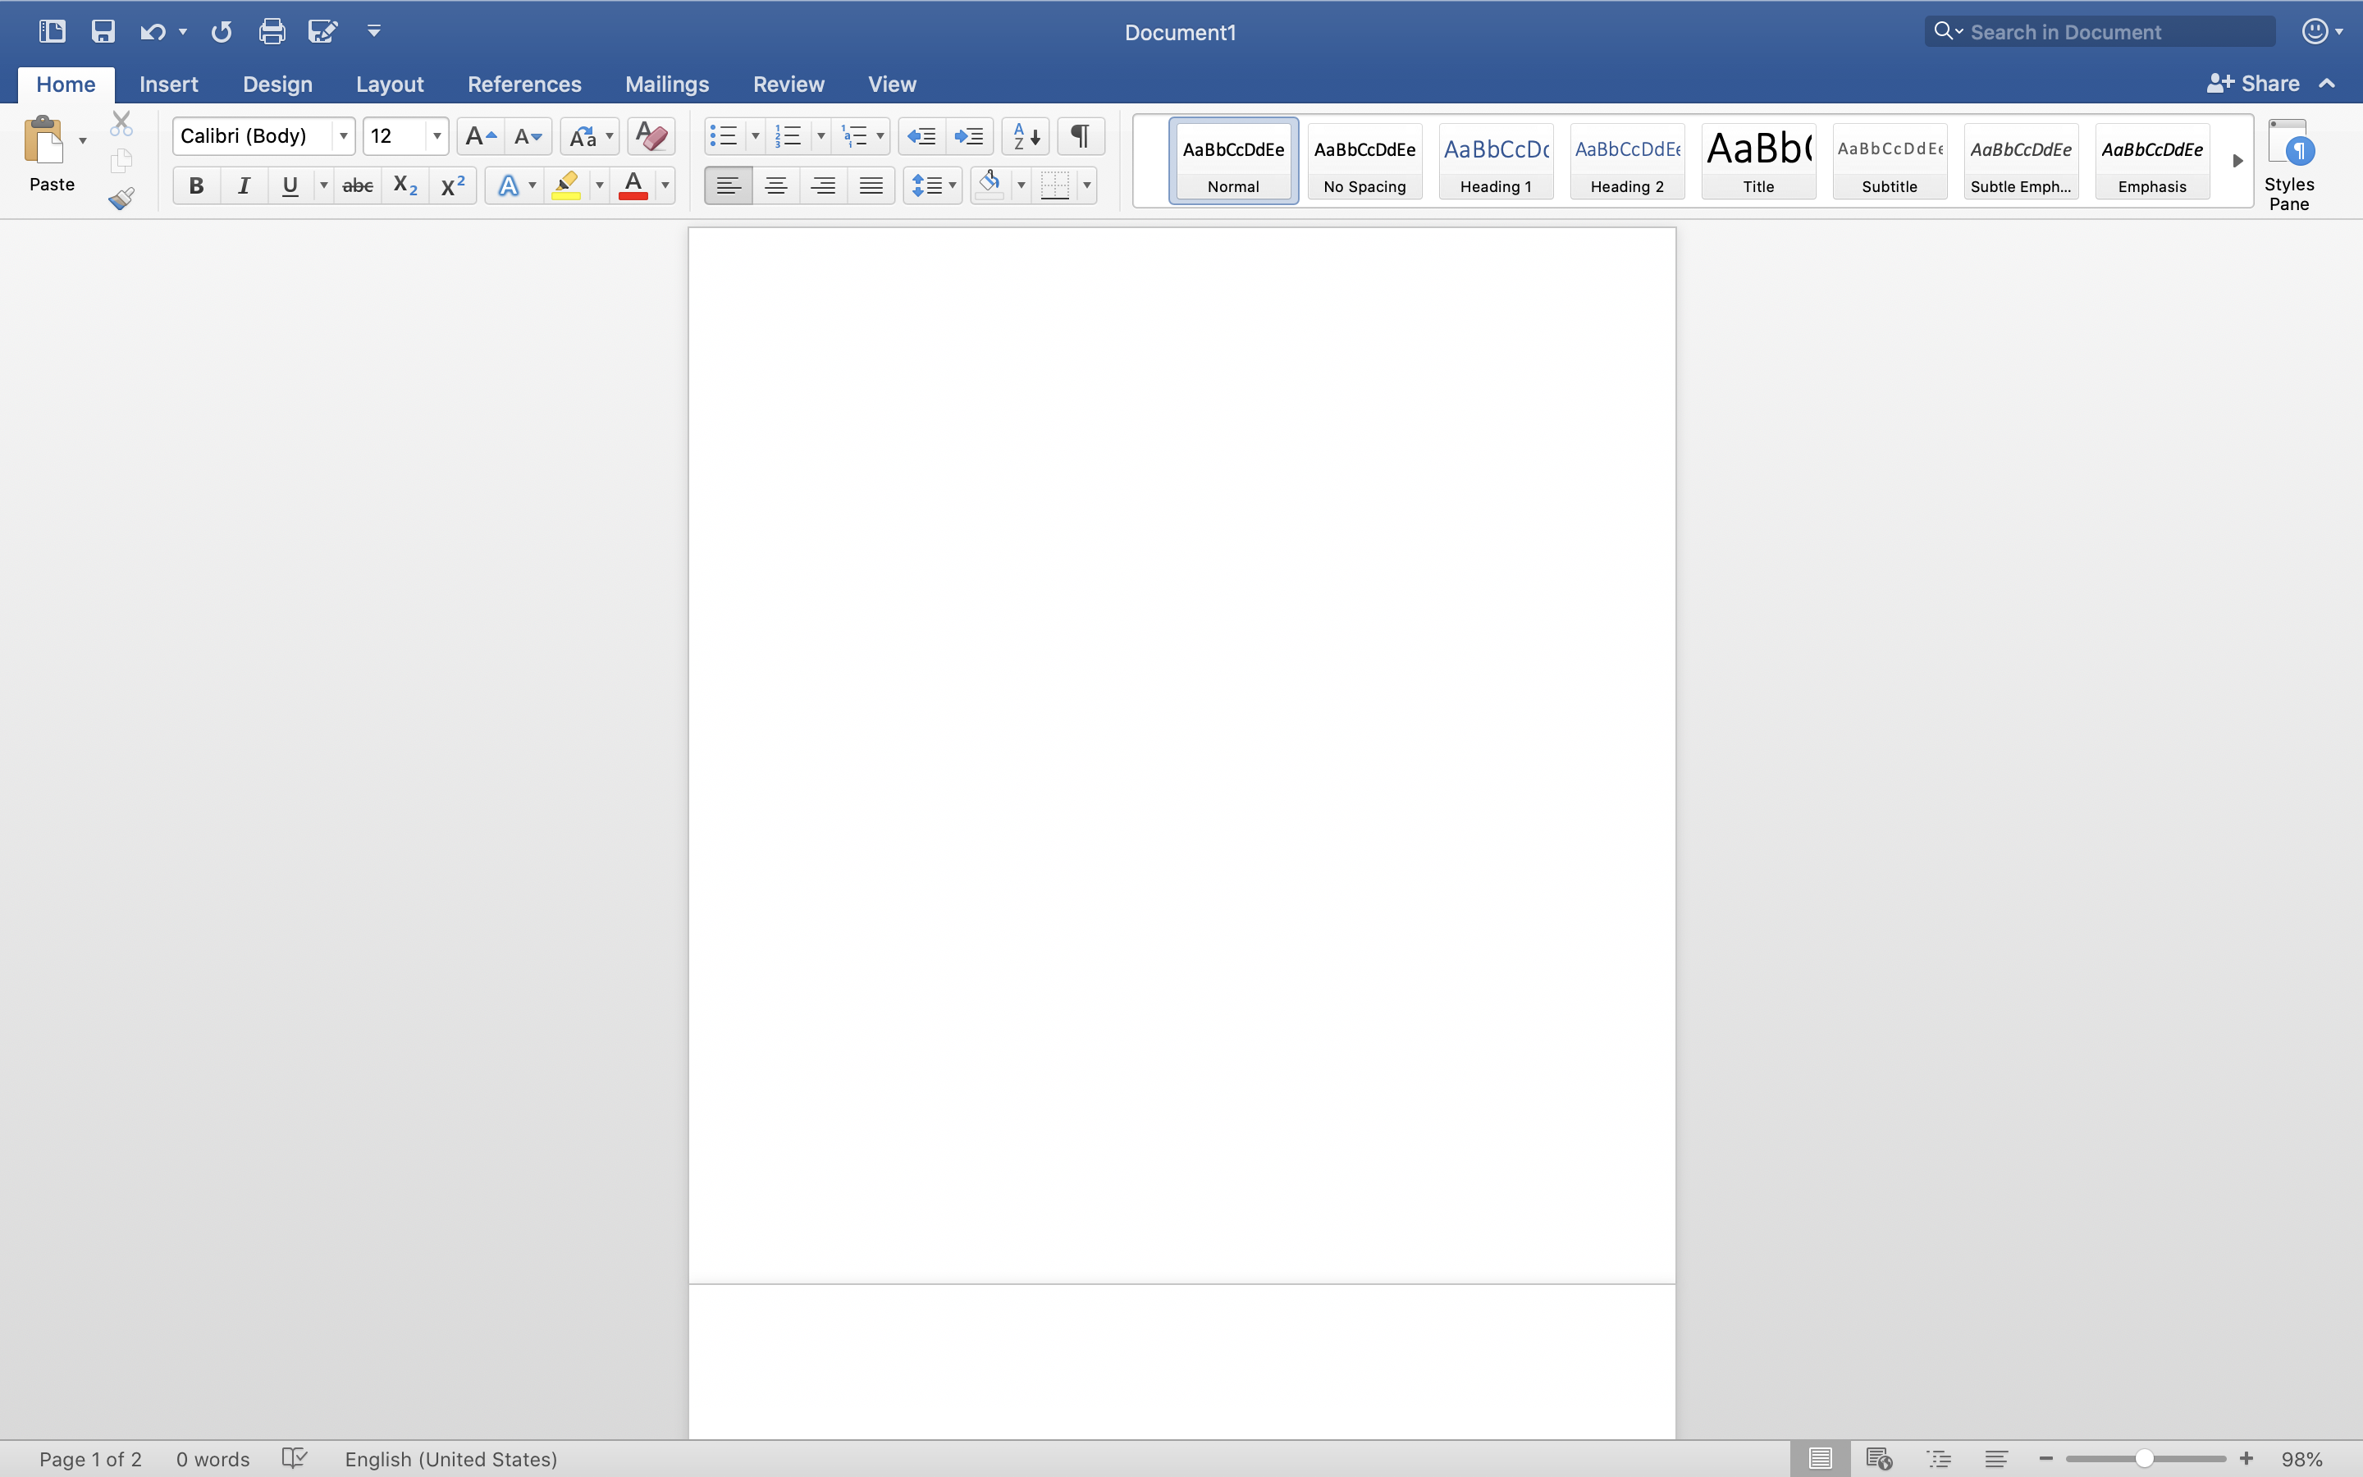This screenshot has width=2363, height=1477.
Task: Apply Superscript formatting
Action: [x=453, y=185]
